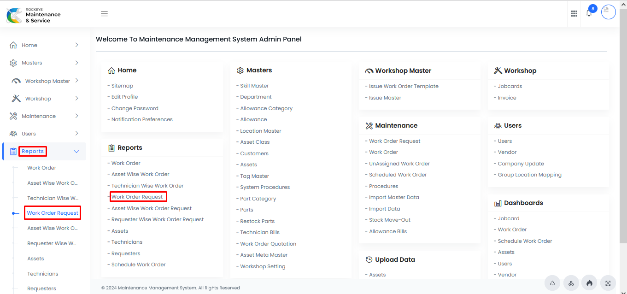Open Schedule Work Order in the Dashboards card
627x294 pixels.
point(525,241)
